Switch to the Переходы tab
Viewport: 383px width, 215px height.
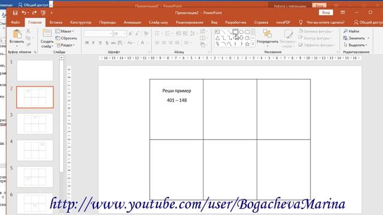108,23
